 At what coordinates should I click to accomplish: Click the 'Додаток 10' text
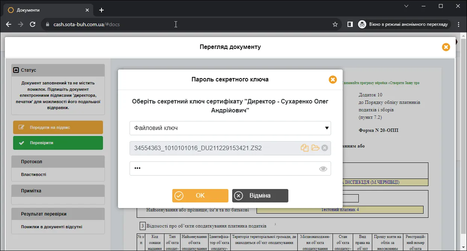coord(371,95)
